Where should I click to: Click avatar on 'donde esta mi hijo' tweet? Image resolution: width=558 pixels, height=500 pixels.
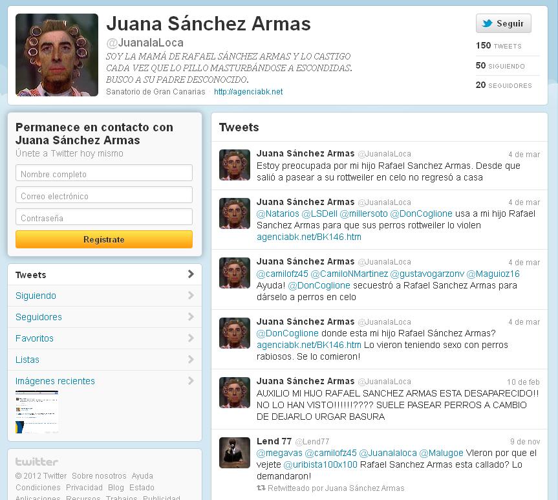point(235,333)
